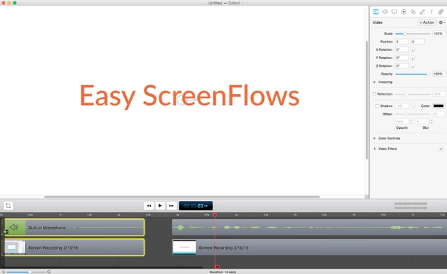Open the Text properties tab icon
This screenshot has height=274, width=447.
(x=432, y=12)
